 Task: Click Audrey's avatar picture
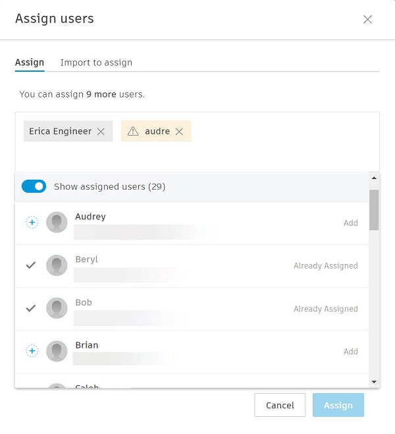click(x=57, y=222)
